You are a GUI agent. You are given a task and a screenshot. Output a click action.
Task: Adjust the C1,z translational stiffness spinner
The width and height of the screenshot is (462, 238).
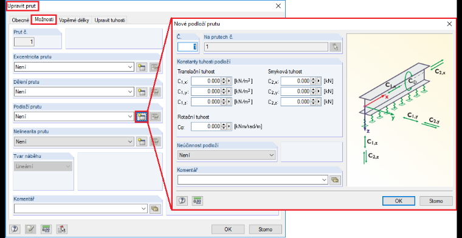pos(223,102)
